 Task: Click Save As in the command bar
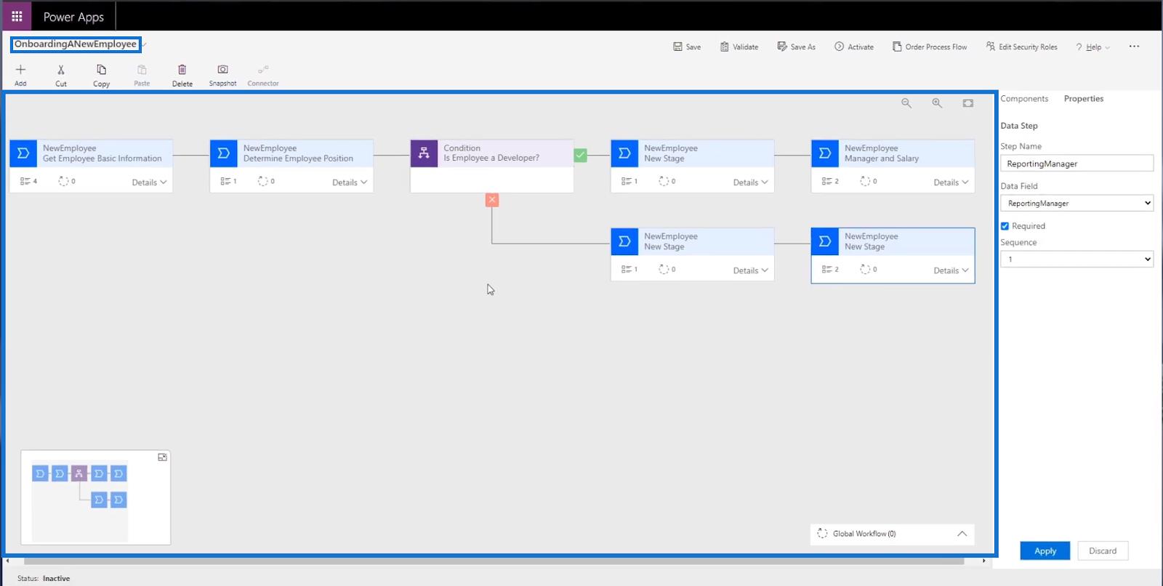tap(797, 47)
